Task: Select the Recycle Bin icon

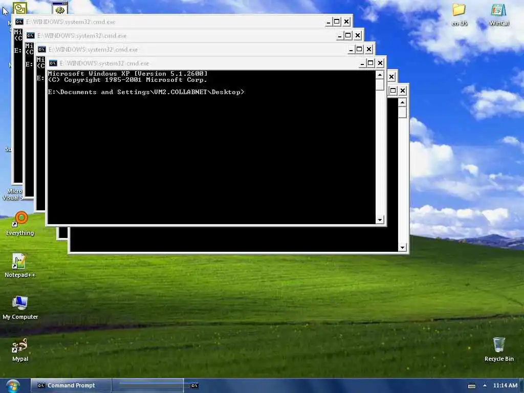Action: click(x=499, y=350)
